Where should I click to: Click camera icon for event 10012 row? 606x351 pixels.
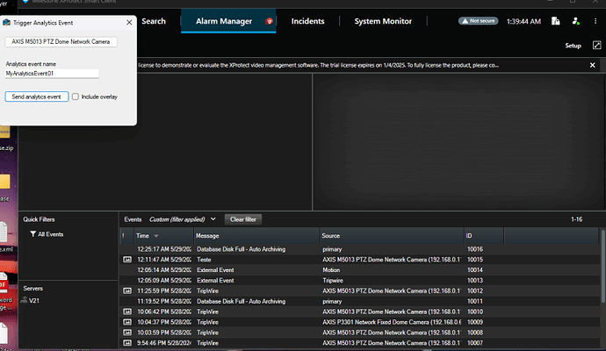coord(127,290)
